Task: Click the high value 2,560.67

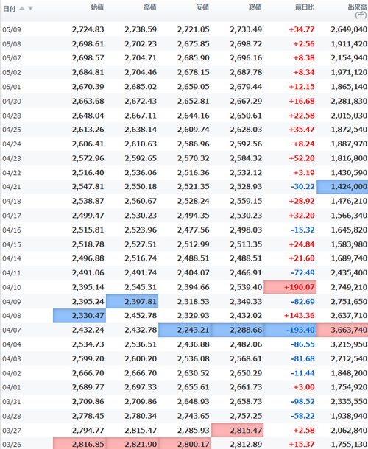Action: click(x=141, y=201)
